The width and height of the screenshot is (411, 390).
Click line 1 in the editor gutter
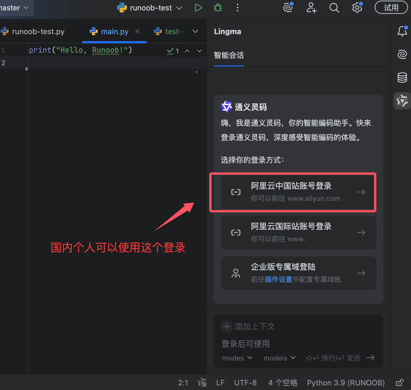pyautogui.click(x=3, y=50)
